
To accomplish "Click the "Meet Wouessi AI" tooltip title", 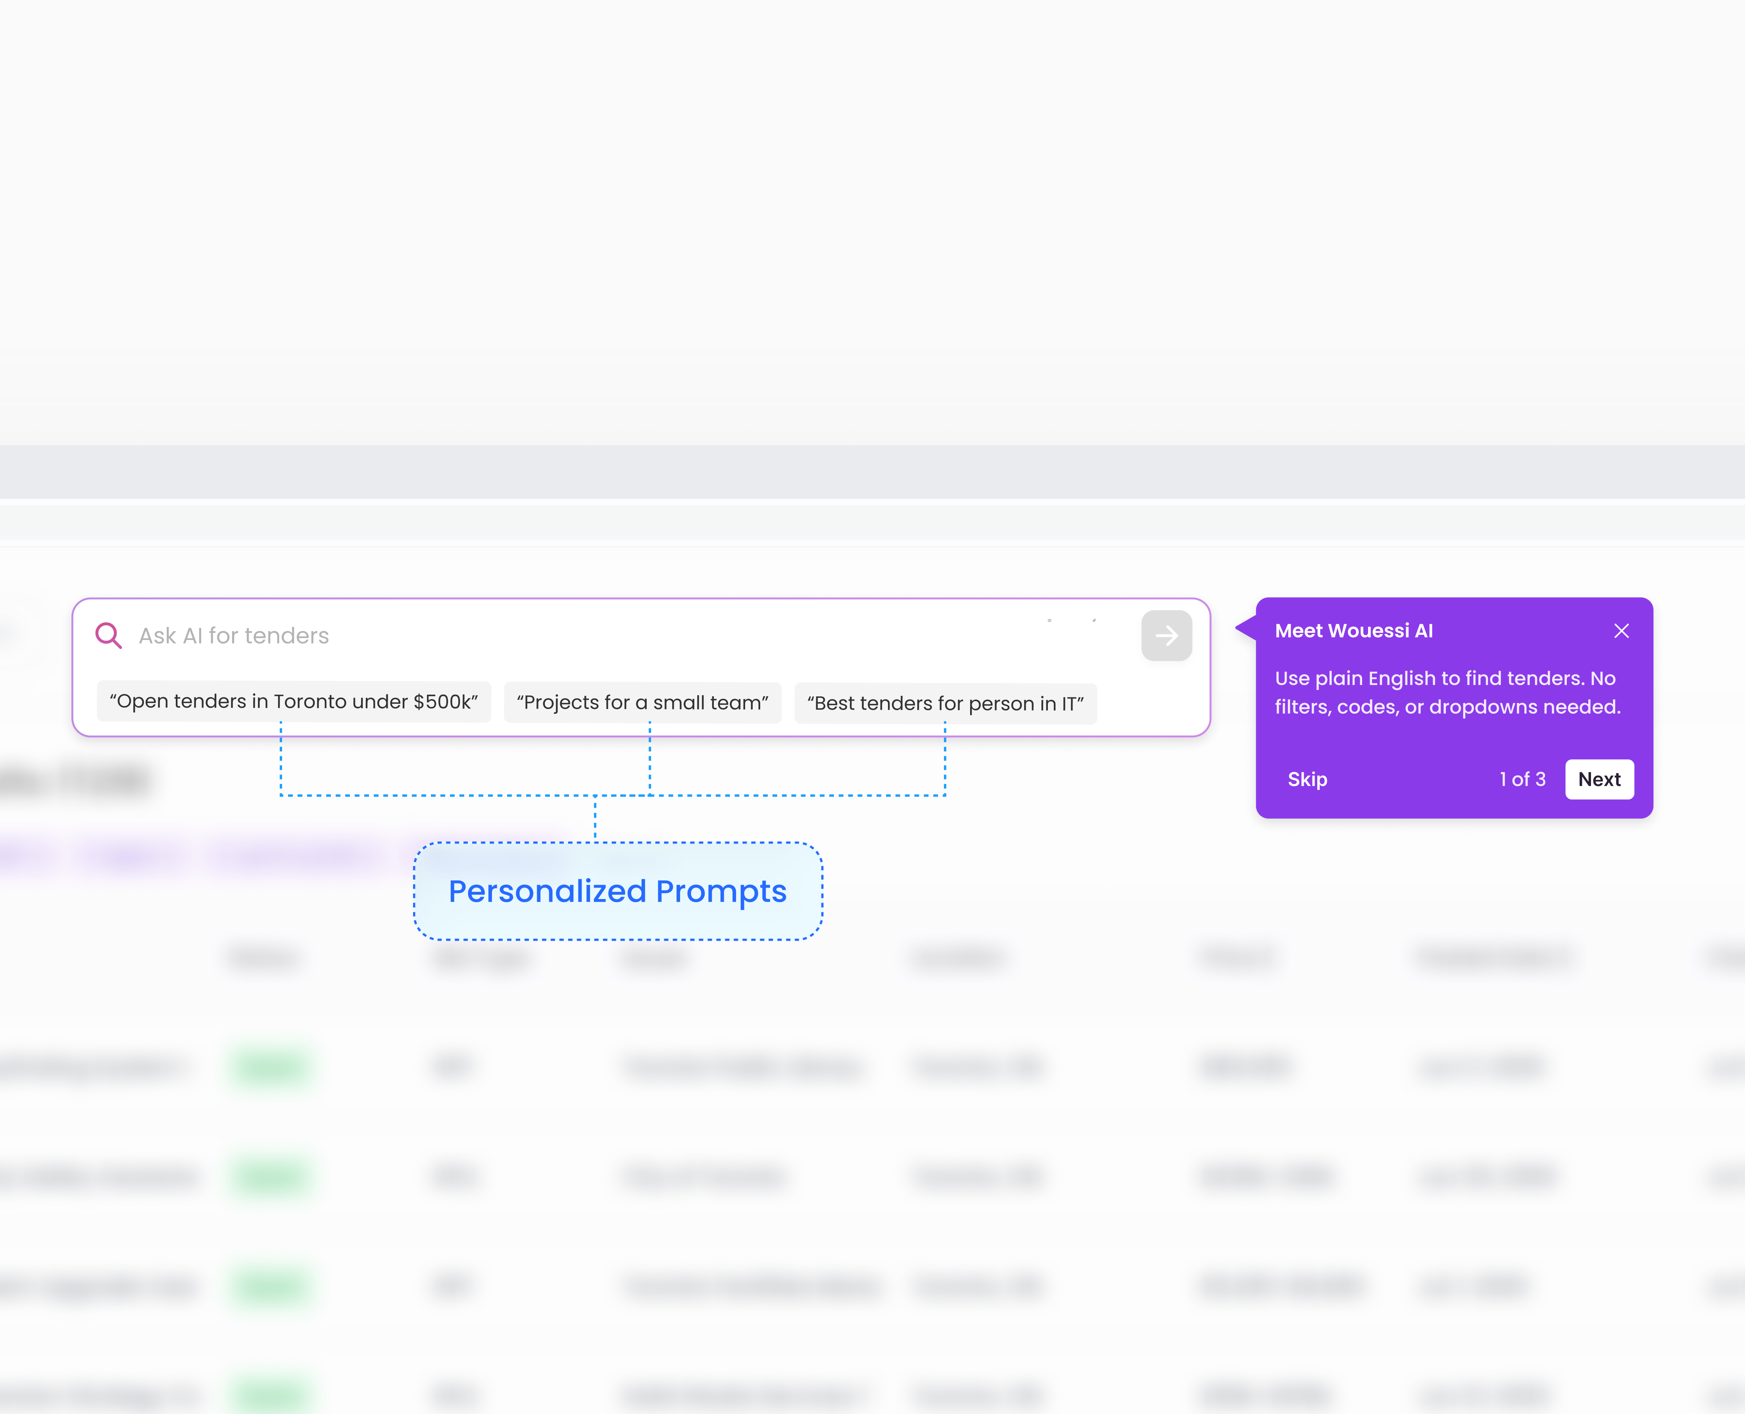I will tap(1353, 631).
